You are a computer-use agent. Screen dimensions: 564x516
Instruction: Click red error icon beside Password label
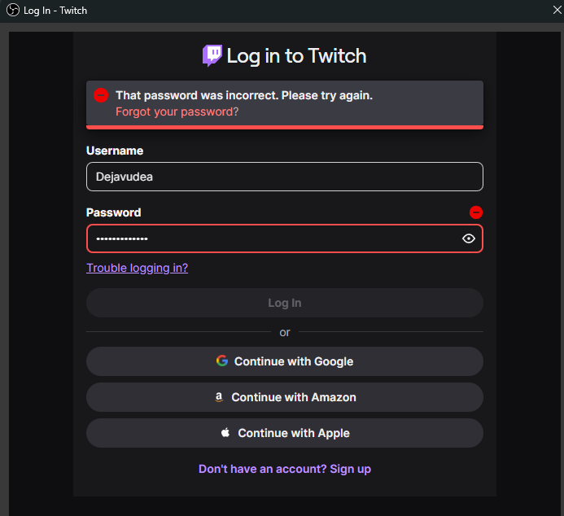click(x=476, y=212)
